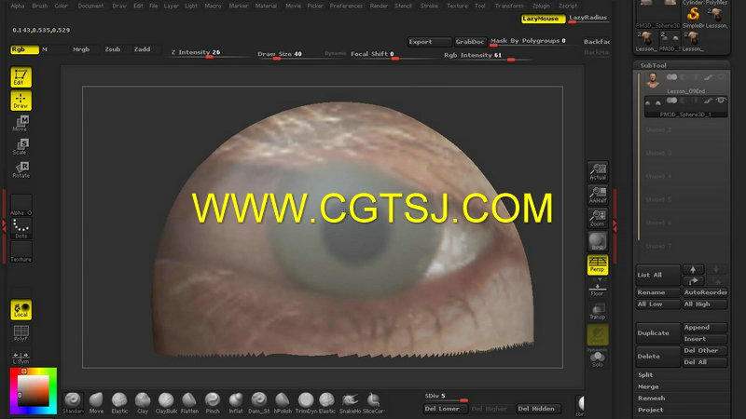The height and width of the screenshot is (419, 746).
Task: Click the GrabDoc button
Action: click(x=470, y=42)
